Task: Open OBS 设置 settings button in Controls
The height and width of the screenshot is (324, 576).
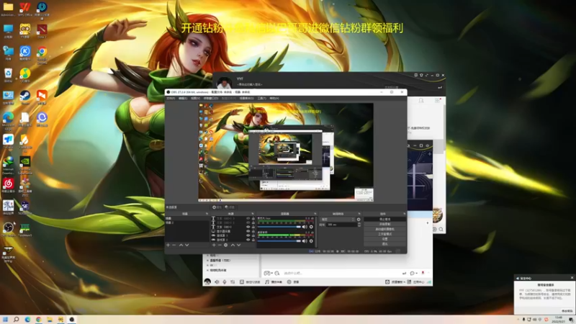Action: coord(384,239)
